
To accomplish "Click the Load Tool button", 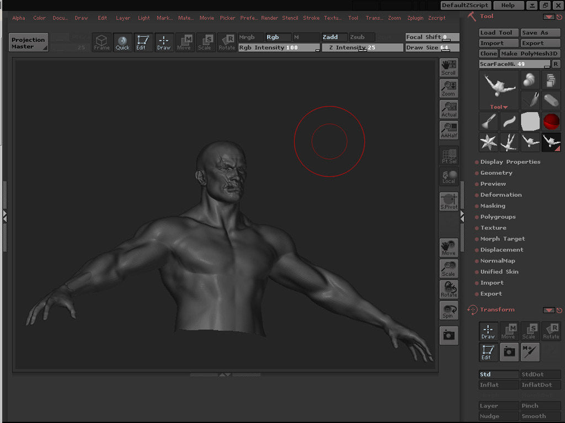I will click(499, 33).
